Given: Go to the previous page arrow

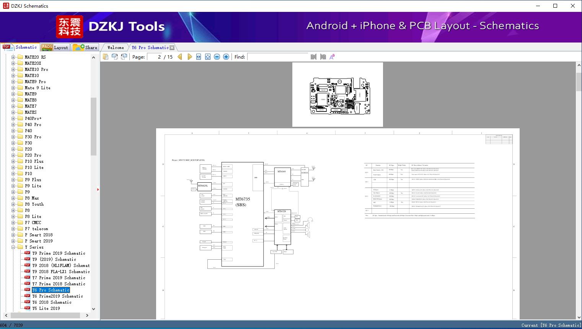Looking at the screenshot, I should [x=180, y=57].
